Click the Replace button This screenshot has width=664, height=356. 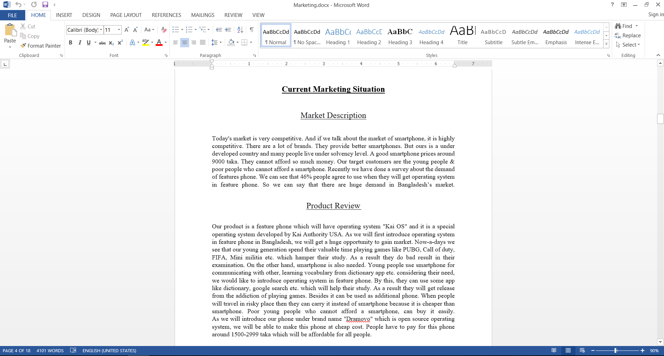628,35
